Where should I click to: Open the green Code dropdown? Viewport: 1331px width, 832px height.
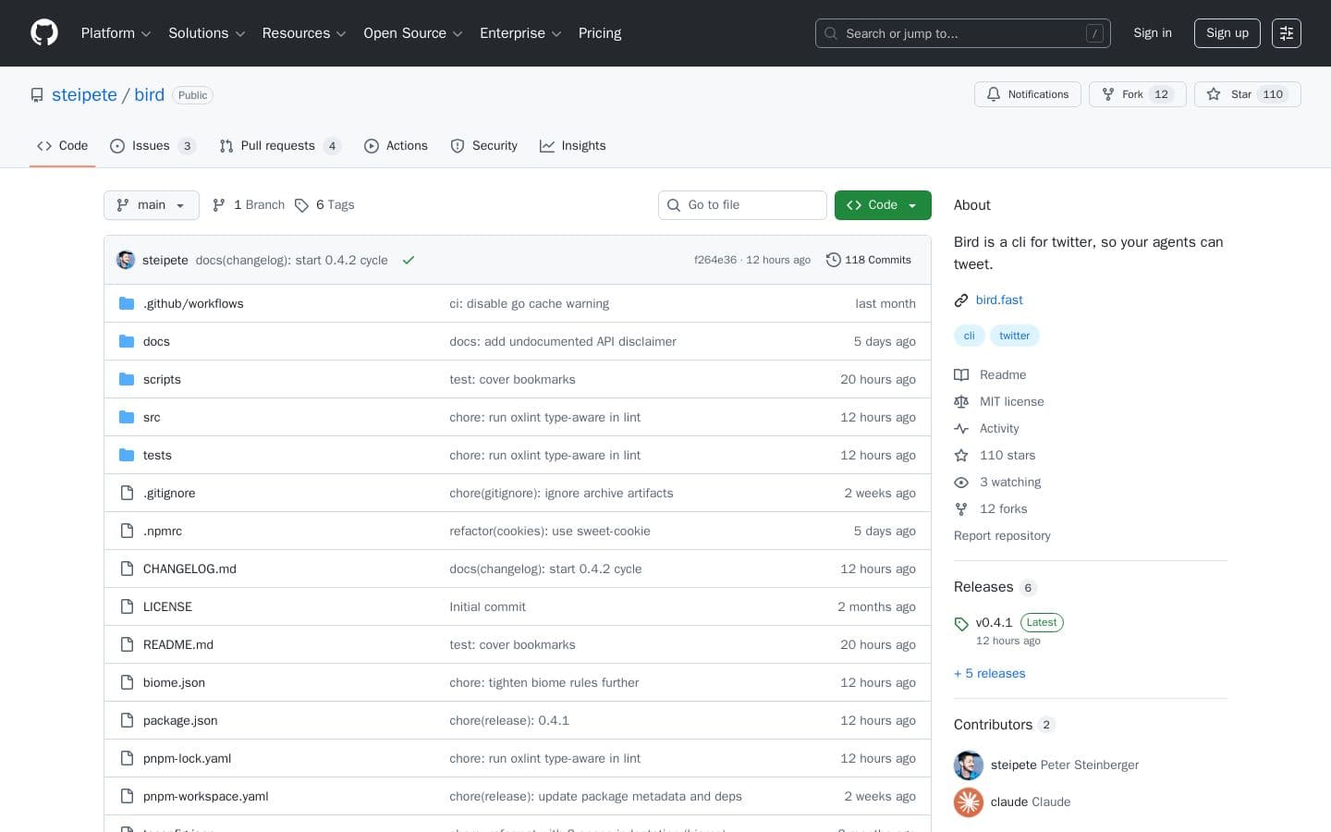pos(882,205)
